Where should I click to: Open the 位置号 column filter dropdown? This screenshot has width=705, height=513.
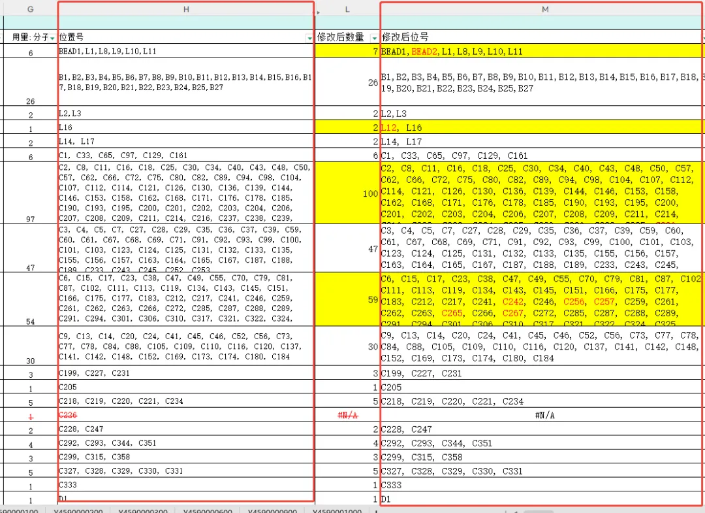point(309,38)
